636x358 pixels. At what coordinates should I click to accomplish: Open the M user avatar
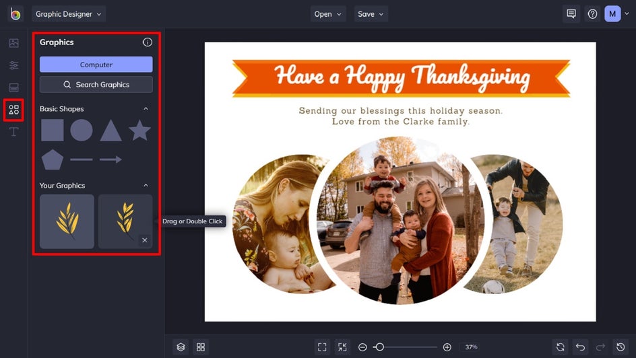click(612, 14)
